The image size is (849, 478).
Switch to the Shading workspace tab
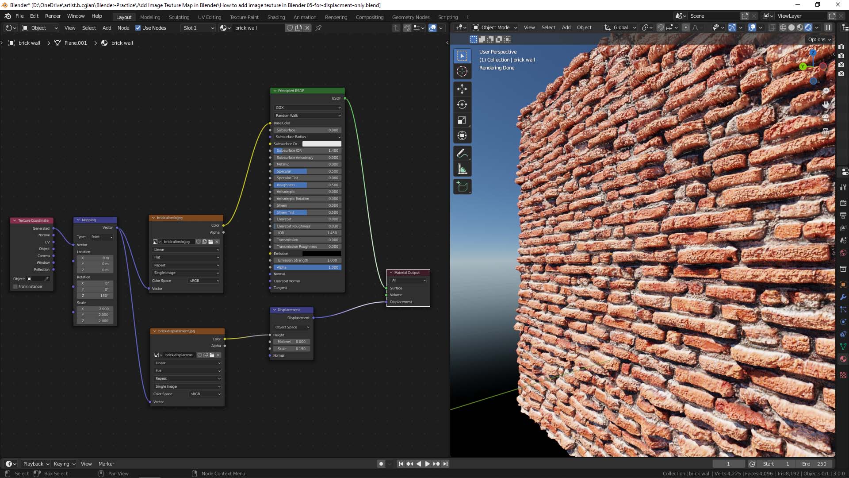276,17
